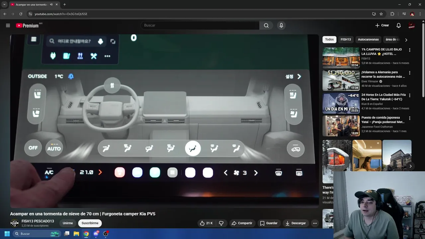Open Discord from the taskbar
The width and height of the screenshot is (425, 239).
96,234
